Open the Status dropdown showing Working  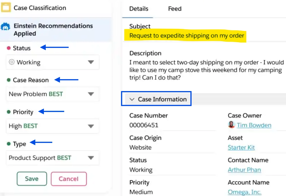tap(53, 62)
